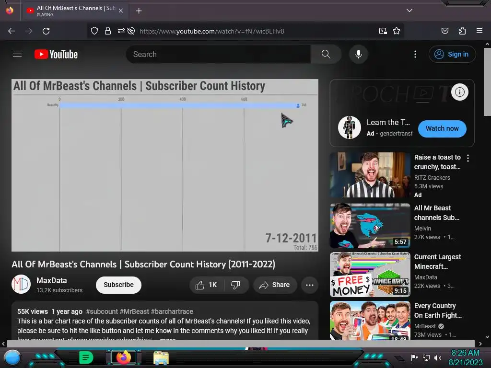Image resolution: width=491 pixels, height=368 pixels.
Task: Bookmark this page with the star
Action: [x=397, y=31]
